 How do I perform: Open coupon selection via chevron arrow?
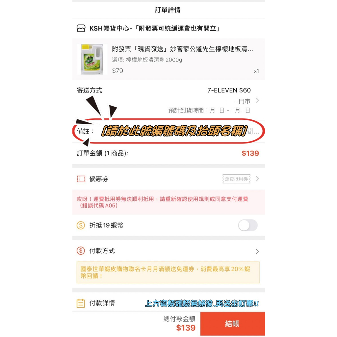257,179
